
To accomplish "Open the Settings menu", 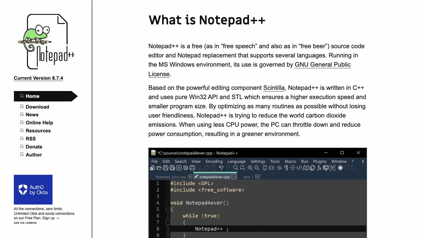I will point(258,161).
